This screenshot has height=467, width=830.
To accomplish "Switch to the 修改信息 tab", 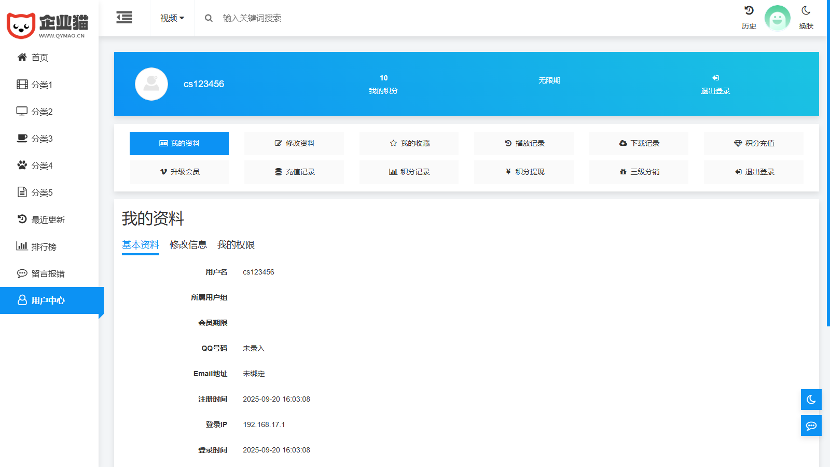I will 188,245.
